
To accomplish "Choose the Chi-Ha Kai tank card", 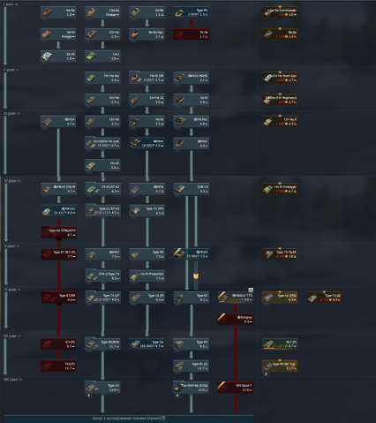I will (x=102, y=78).
